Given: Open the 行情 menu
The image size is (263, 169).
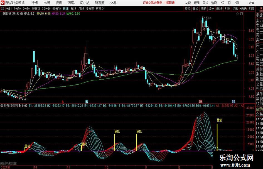Looking at the screenshot, I should [x=35, y=3].
